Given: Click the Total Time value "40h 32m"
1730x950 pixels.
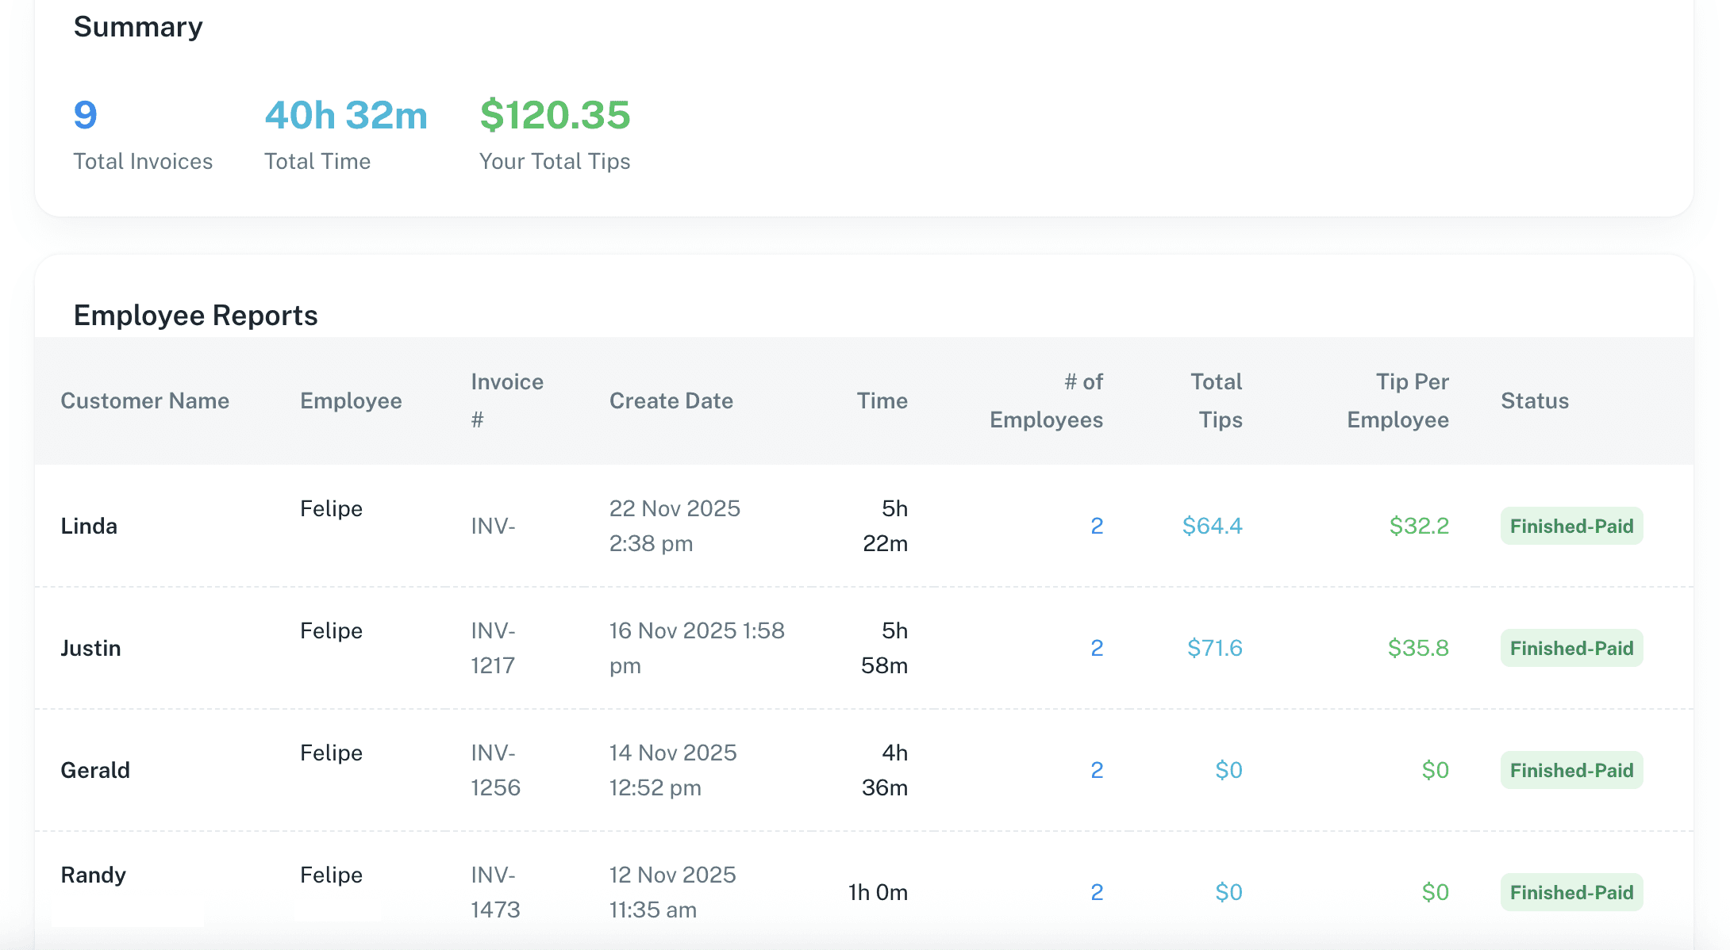Looking at the screenshot, I should (x=345, y=115).
